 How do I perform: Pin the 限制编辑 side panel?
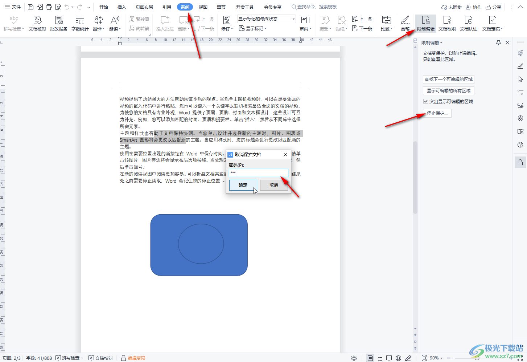498,42
